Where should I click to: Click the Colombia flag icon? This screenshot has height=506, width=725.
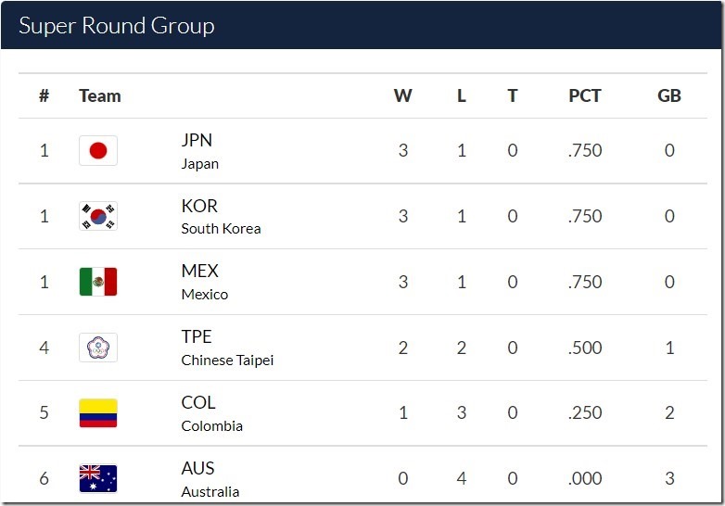point(98,413)
